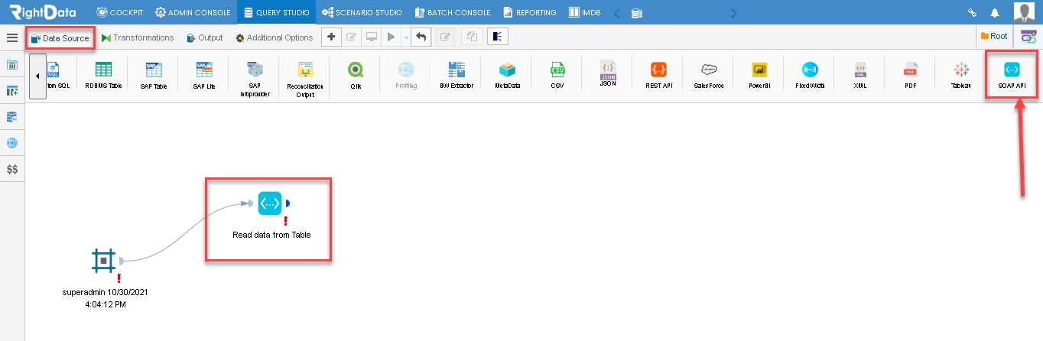Click the plus add button in toolbar
1043x341 pixels.
tap(330, 37)
